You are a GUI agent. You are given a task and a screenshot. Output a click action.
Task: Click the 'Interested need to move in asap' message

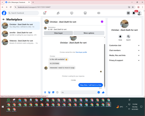[x=62, y=68]
